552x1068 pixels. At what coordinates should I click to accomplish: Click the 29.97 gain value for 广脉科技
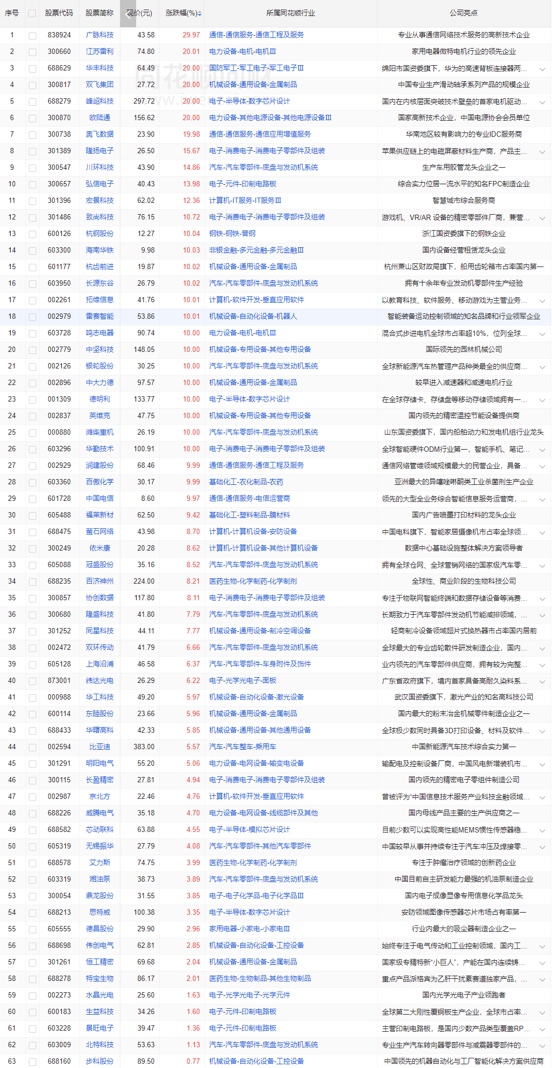pyautogui.click(x=191, y=35)
